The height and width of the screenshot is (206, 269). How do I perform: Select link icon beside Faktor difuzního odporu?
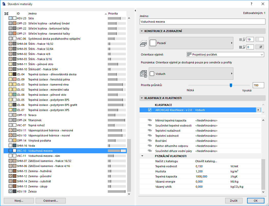click(150, 146)
